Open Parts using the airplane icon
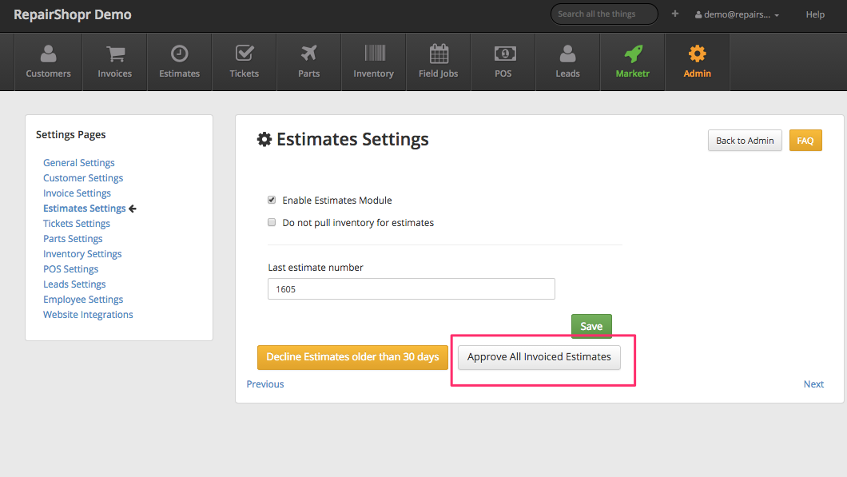This screenshot has width=847, height=477. point(308,54)
